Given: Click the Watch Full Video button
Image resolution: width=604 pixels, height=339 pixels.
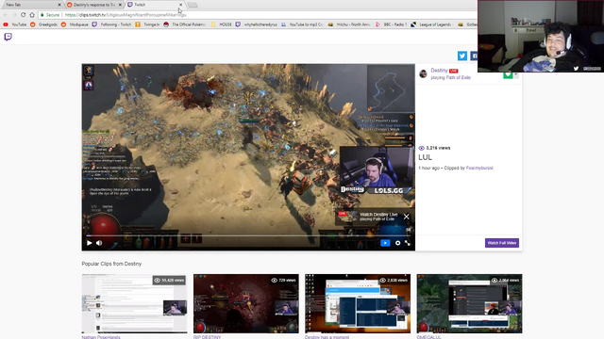Looking at the screenshot, I should click(x=502, y=243).
